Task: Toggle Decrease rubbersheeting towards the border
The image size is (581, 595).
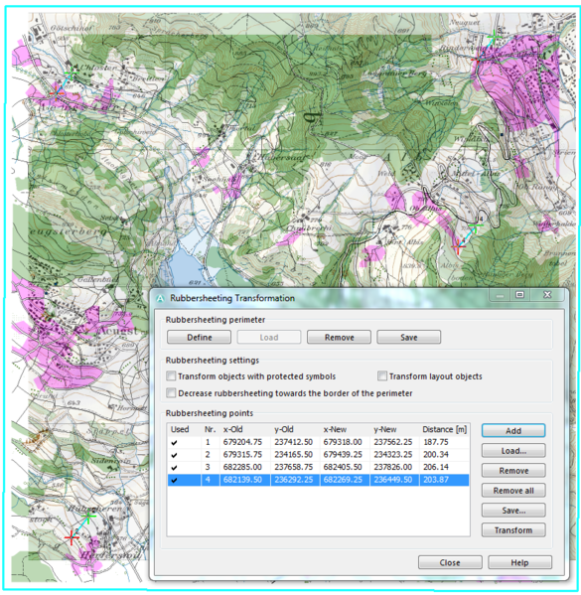Action: click(x=171, y=392)
